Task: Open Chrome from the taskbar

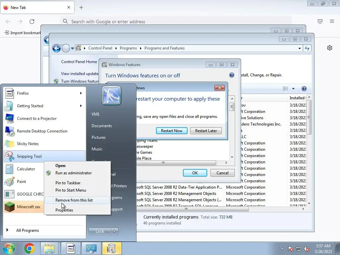Action: [30, 248]
